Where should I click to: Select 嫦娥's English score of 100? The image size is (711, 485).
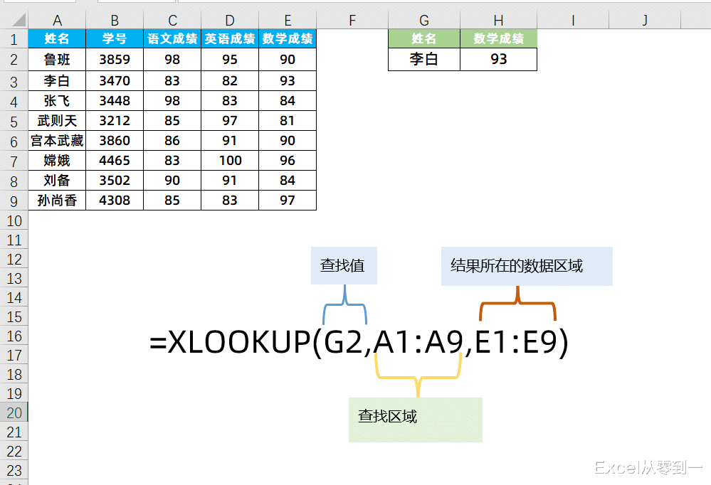229,160
